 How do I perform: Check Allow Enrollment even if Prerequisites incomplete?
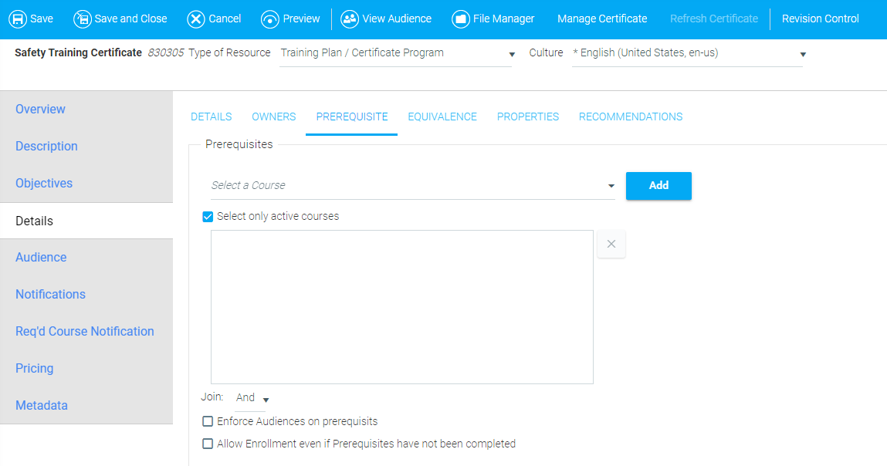(x=208, y=444)
